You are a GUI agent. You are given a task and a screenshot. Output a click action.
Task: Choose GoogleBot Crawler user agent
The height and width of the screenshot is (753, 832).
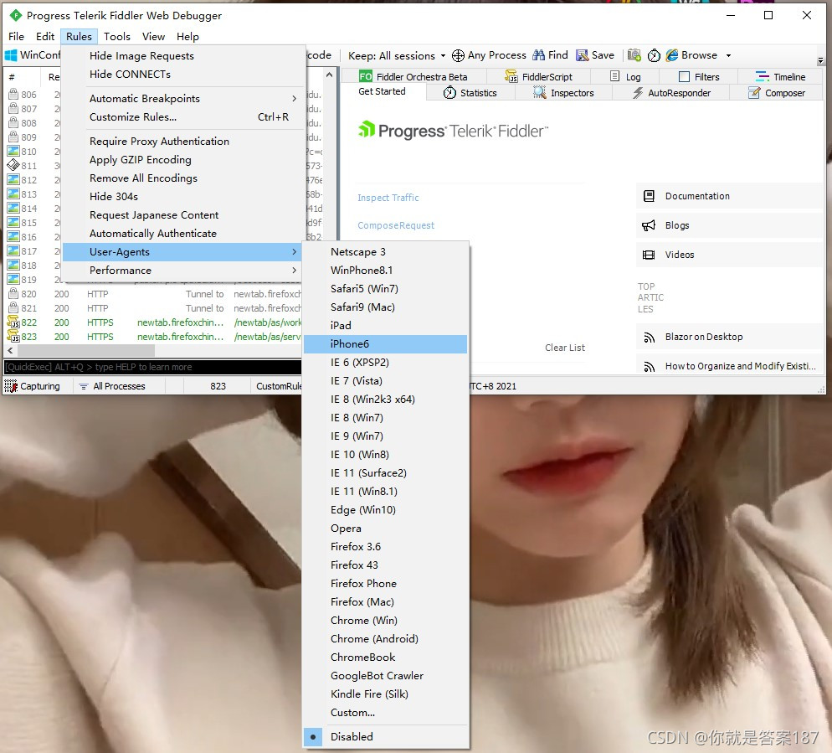(x=385, y=675)
